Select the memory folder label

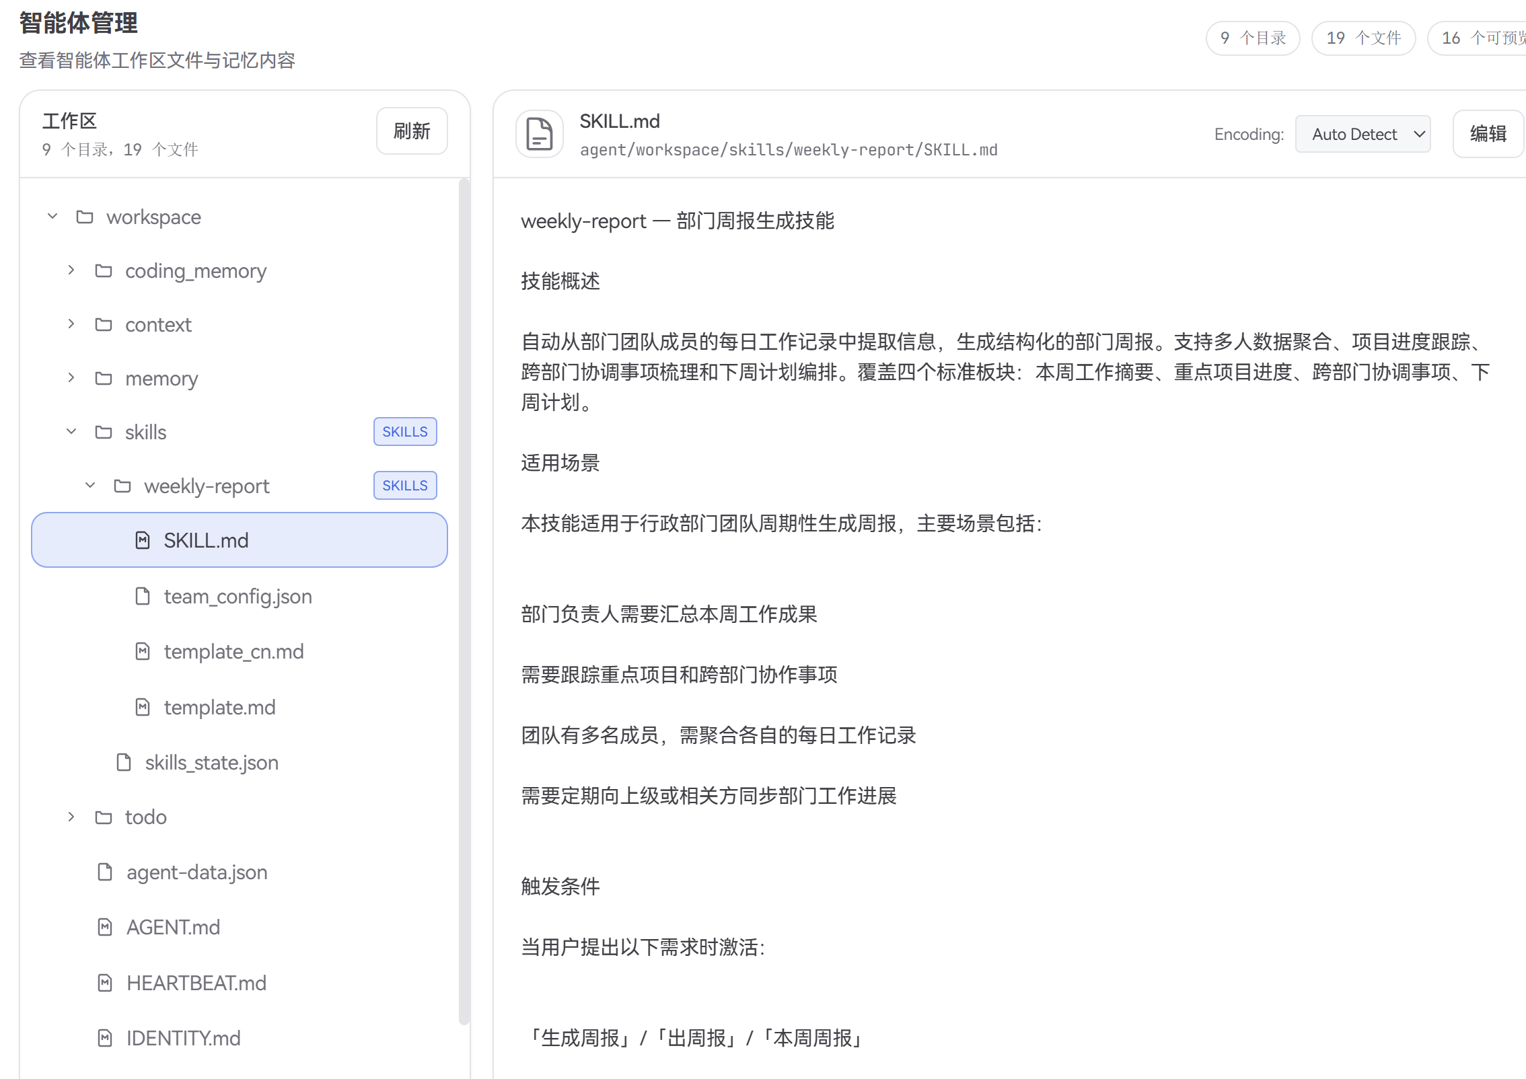tap(162, 378)
